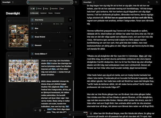161x118 pixels.
Task: Click the paragraph starting 'Hennes nyfikenhet greppade'
Action: (120, 40)
